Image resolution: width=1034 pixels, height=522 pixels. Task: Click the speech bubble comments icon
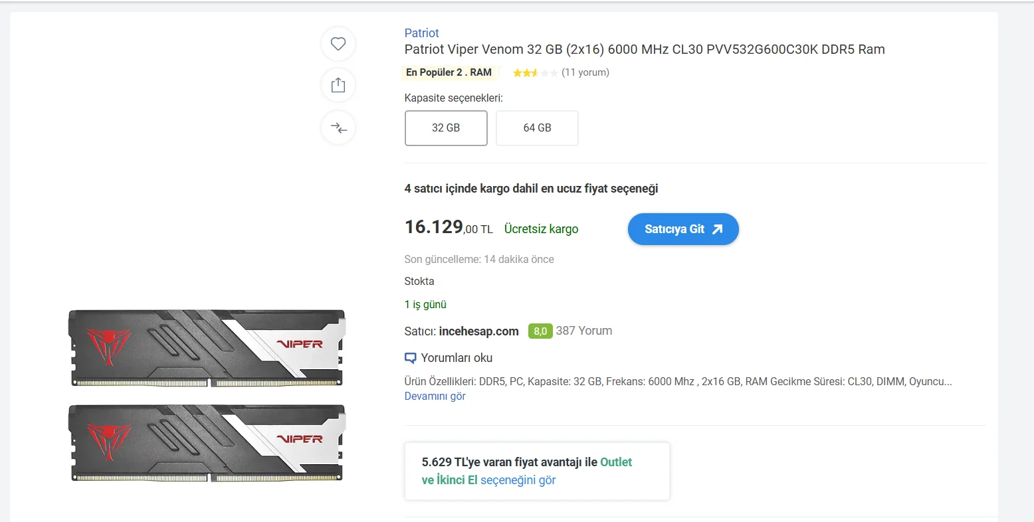tap(411, 358)
